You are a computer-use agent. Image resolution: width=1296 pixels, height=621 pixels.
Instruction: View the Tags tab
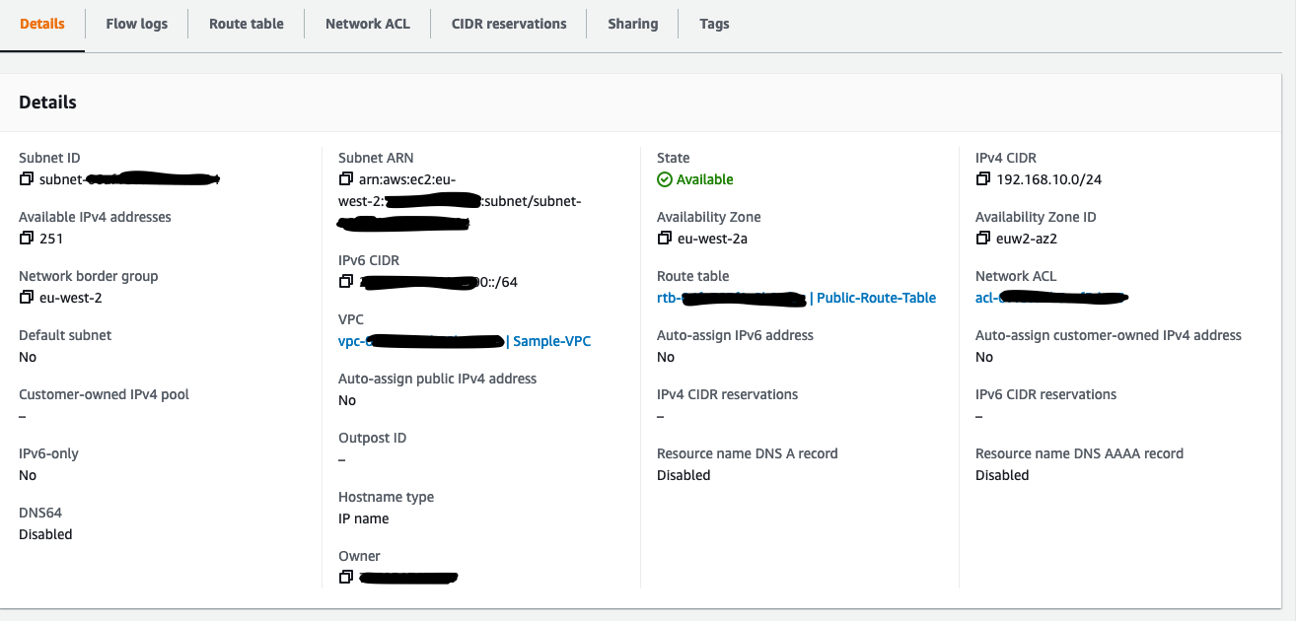tap(714, 24)
